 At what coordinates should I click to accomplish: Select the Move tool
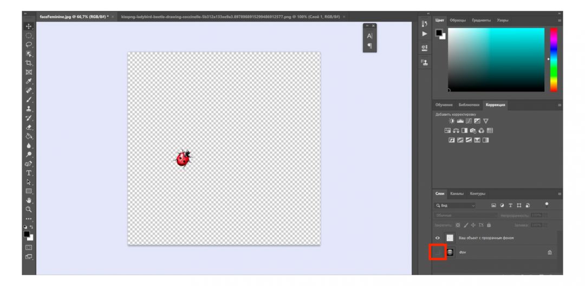pyautogui.click(x=29, y=26)
